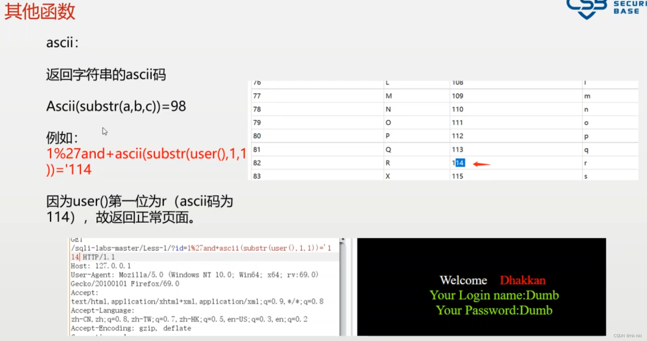Click the request URL line /sqli-labs-master/Less-1/
Image resolution: width=647 pixels, height=341 pixels.
click(201, 248)
